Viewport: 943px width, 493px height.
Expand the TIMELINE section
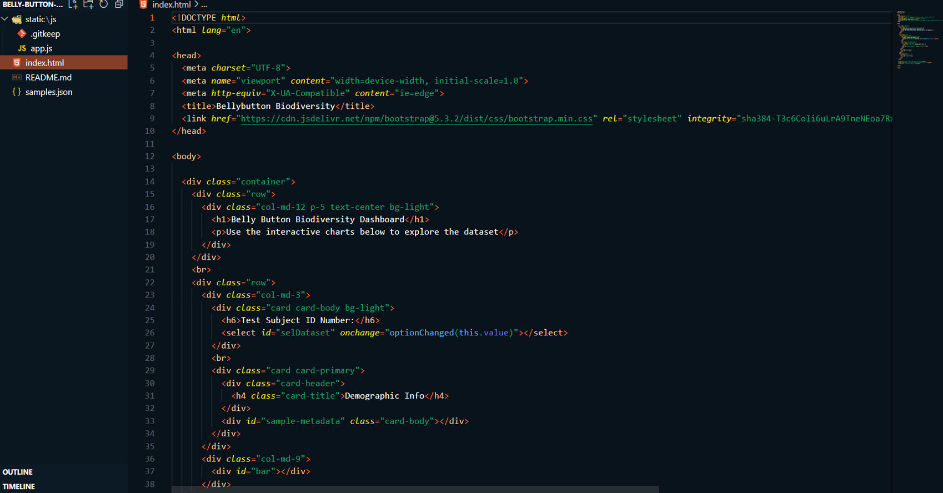tap(19, 486)
